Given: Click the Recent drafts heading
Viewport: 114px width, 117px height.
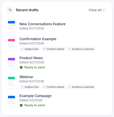Looking at the screenshot, I should [x=27, y=10].
